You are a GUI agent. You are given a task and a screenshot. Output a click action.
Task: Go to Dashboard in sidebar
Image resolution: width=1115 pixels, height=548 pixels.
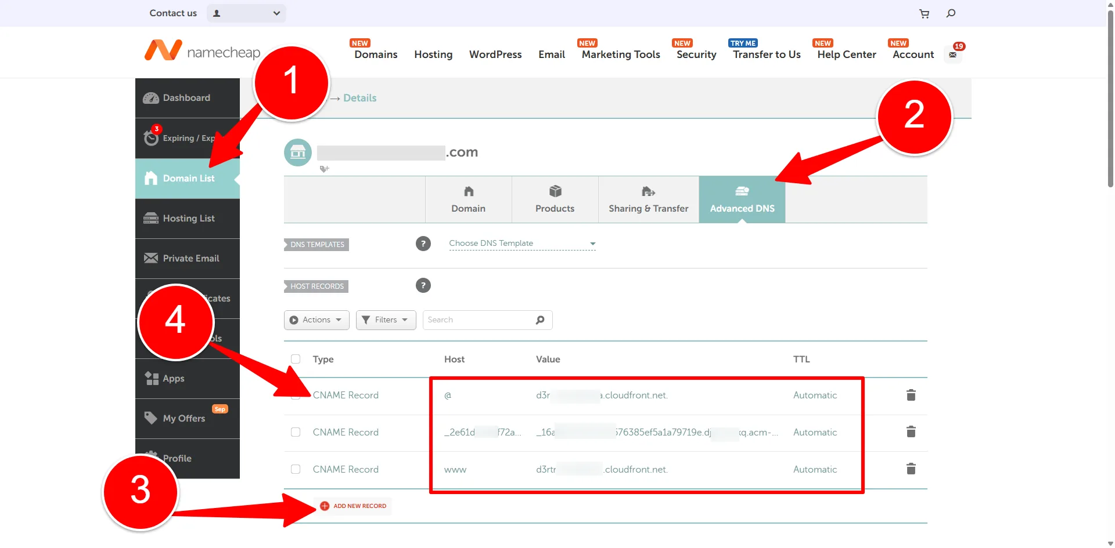[x=188, y=98]
